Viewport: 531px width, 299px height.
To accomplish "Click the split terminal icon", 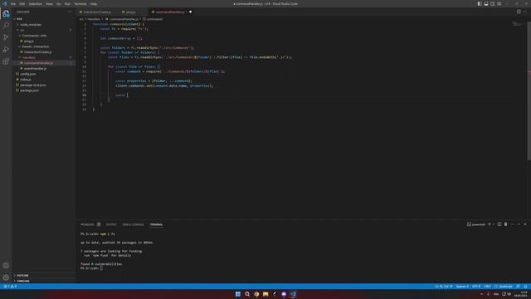I will [499, 224].
